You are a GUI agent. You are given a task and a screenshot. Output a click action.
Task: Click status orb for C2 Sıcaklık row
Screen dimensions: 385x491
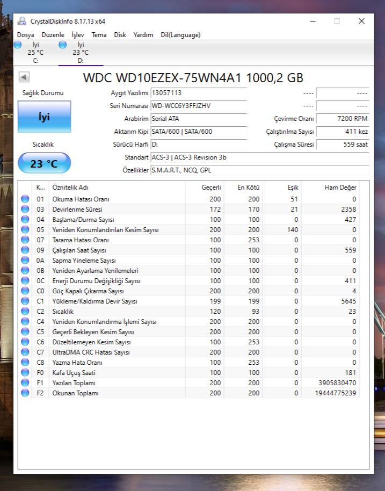(x=25, y=311)
